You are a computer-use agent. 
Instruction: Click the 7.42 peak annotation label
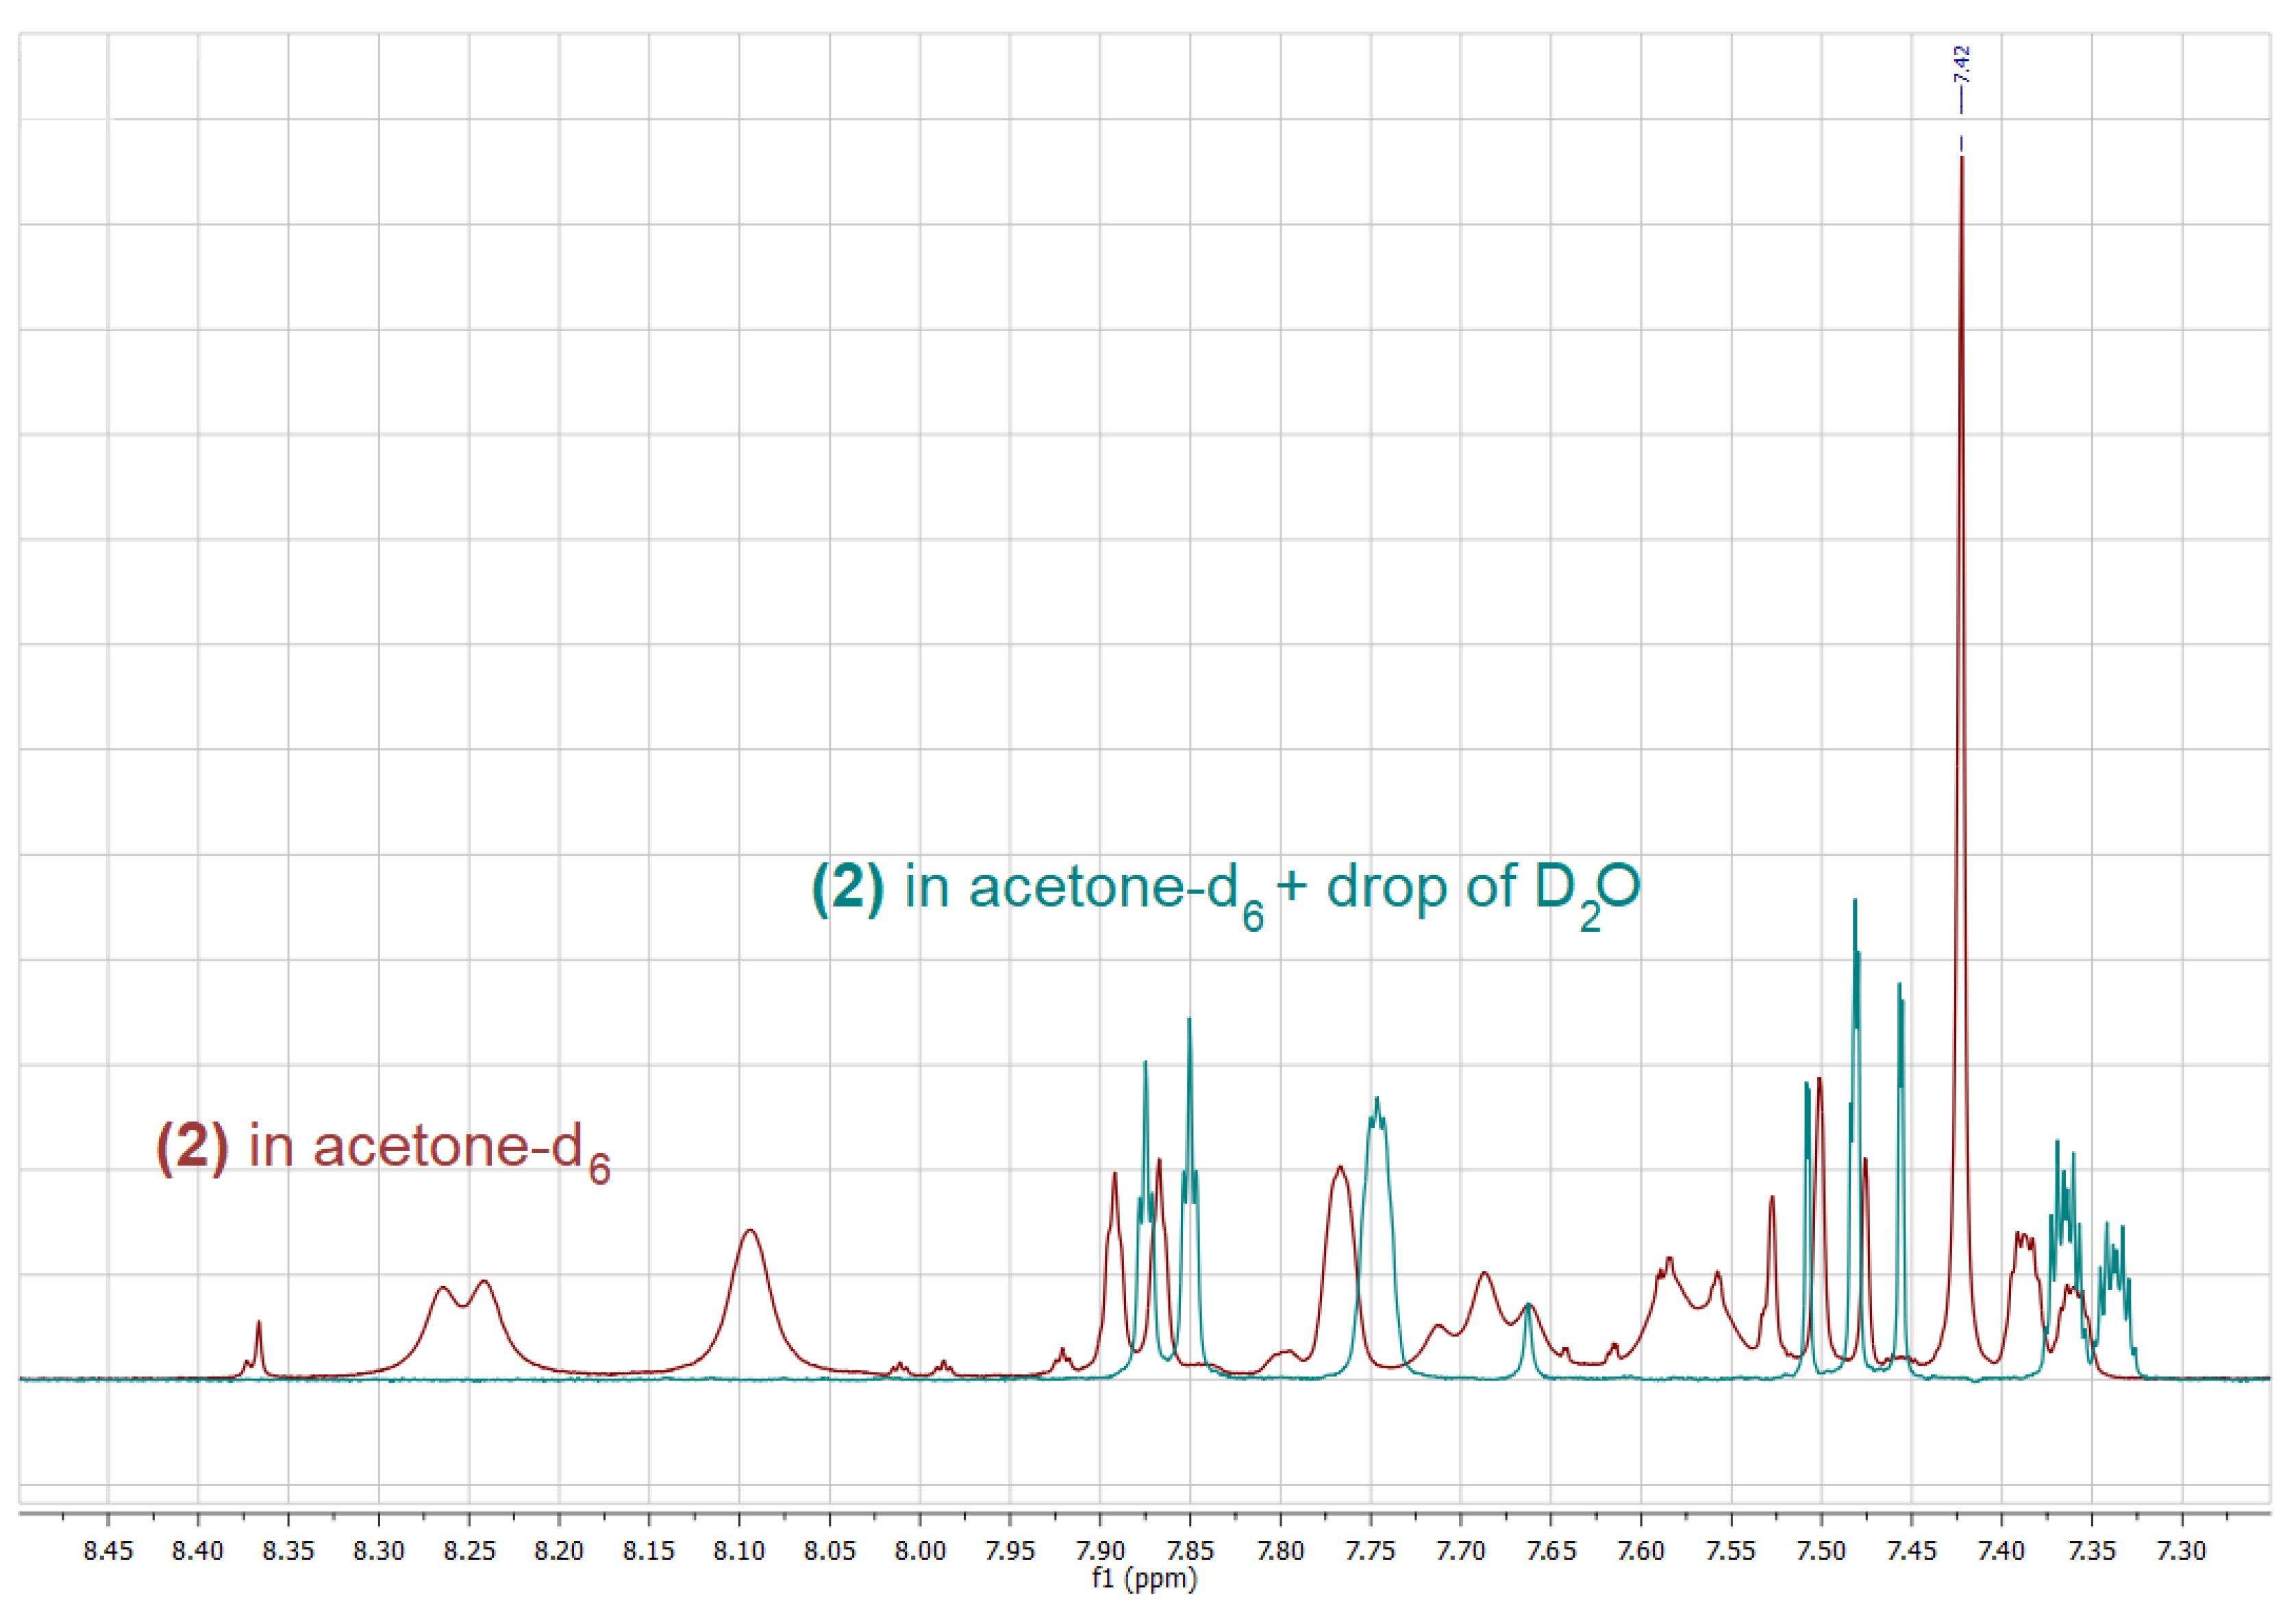[1961, 66]
